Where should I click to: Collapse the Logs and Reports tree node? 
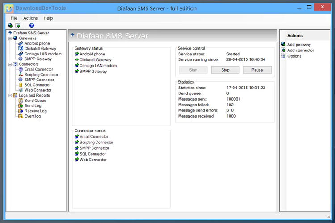click(x=10, y=95)
